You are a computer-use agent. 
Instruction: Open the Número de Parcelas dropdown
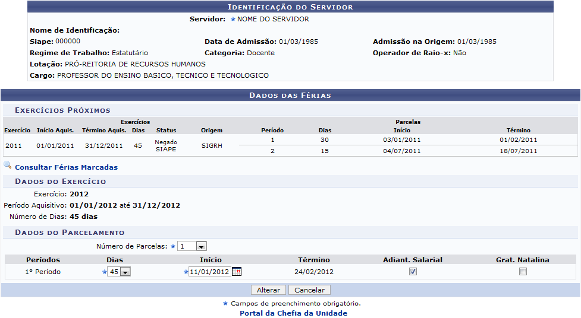point(192,246)
